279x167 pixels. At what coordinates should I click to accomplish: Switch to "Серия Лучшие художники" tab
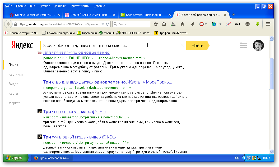(90, 15)
